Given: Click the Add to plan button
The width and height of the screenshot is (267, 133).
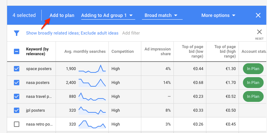Looking at the screenshot, I should (62, 16).
